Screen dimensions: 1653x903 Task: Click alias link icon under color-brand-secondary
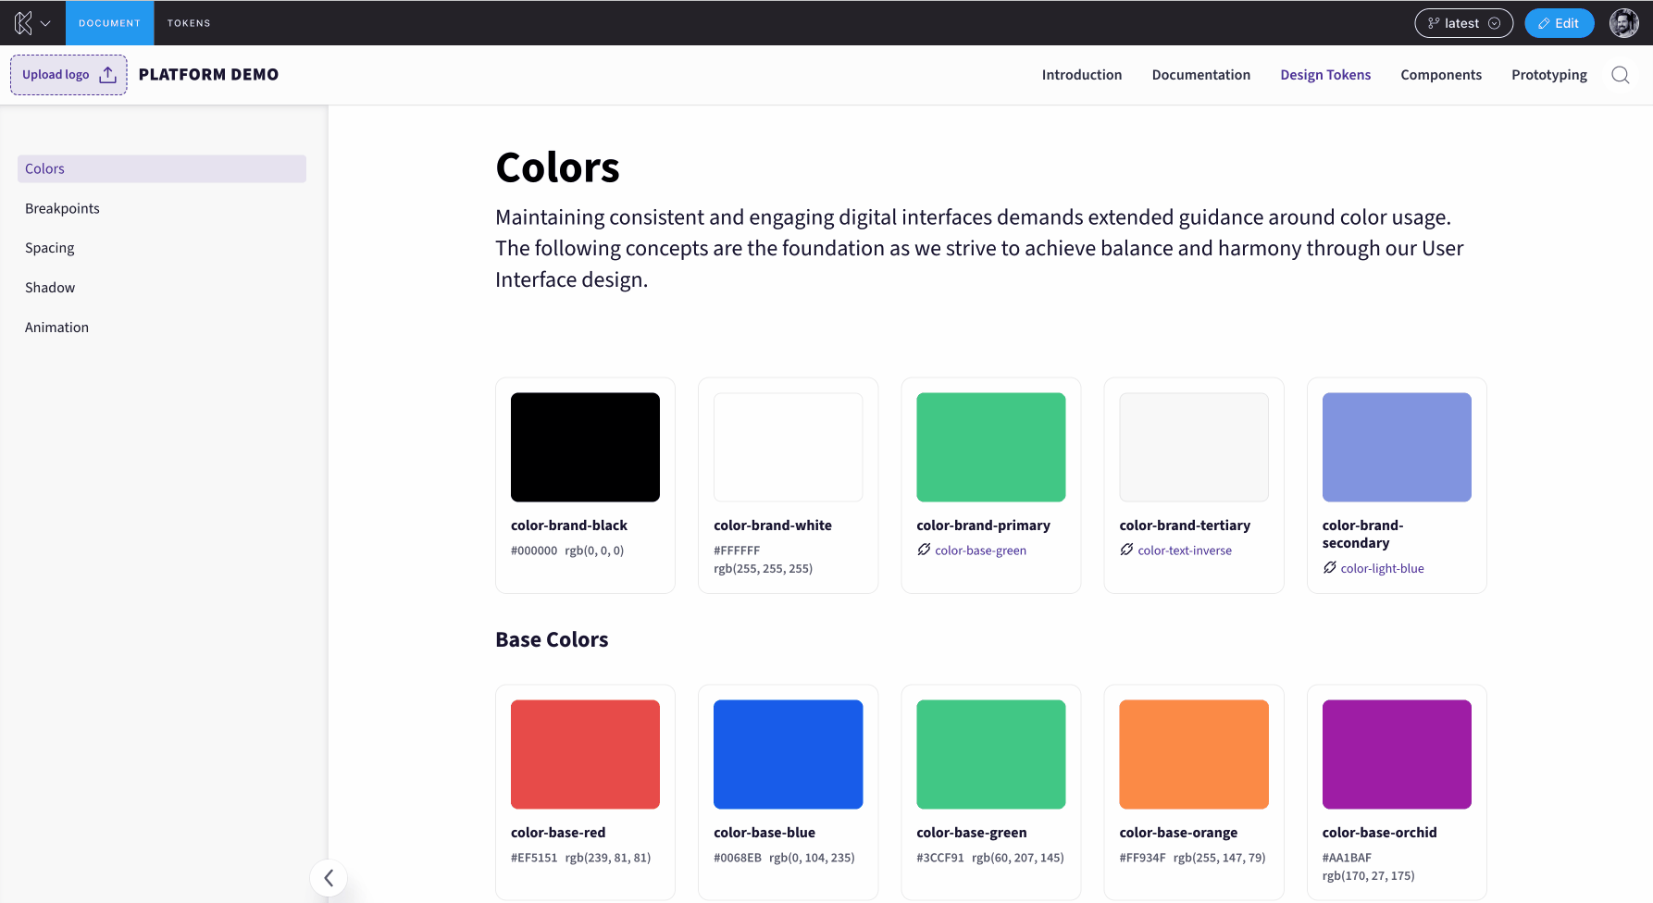(1329, 568)
